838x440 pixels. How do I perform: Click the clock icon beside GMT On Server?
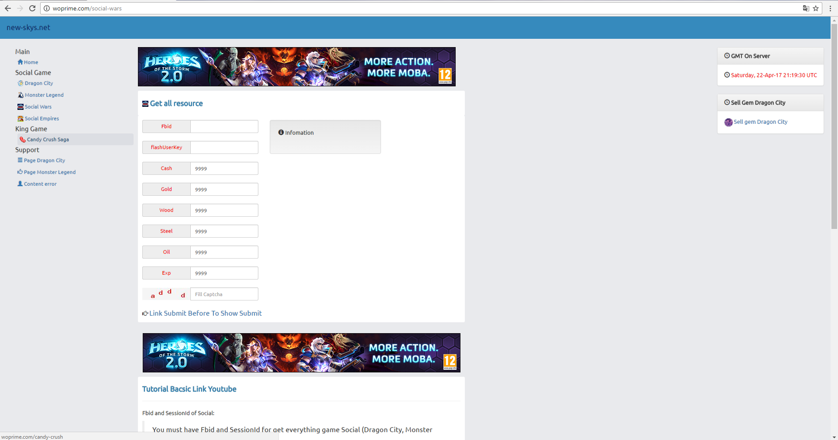(x=727, y=56)
